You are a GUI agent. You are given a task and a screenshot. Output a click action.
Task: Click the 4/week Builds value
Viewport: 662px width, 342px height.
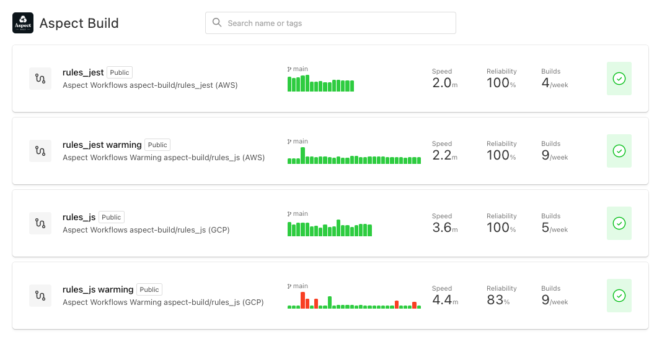[x=555, y=83]
